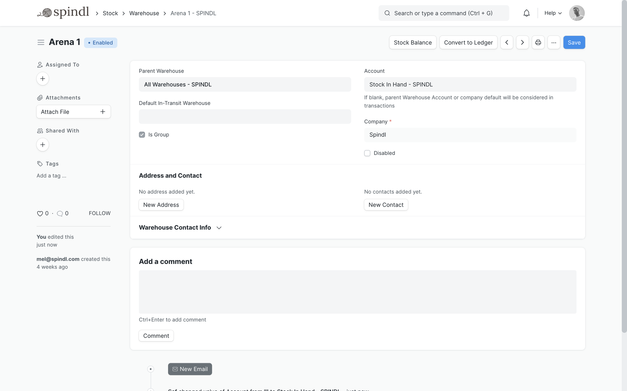Create a New Contact
This screenshot has height=391, width=627.
[x=386, y=205]
